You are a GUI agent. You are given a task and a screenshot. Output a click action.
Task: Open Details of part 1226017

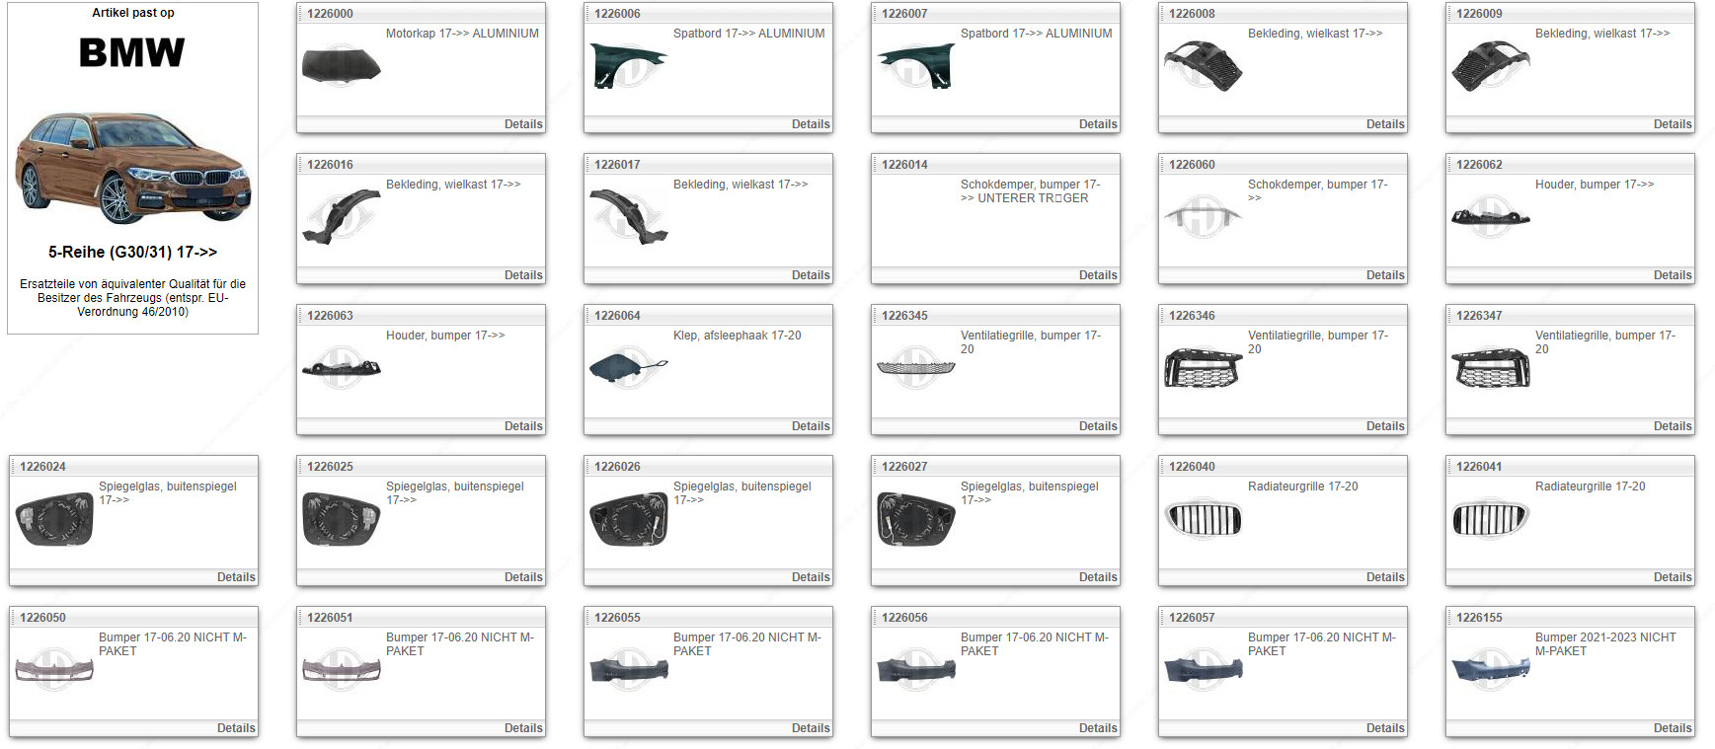pos(811,275)
